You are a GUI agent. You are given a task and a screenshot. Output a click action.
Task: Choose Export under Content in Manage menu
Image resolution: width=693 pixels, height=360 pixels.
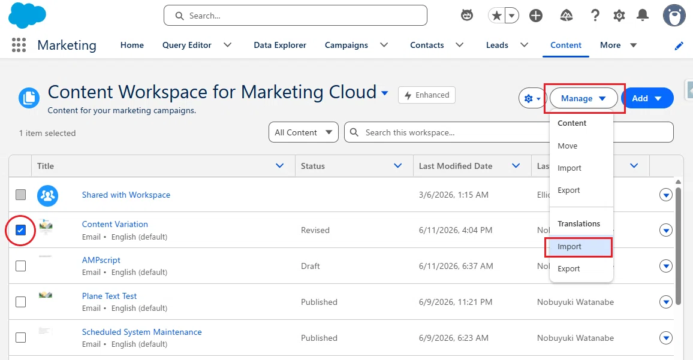coord(581,190)
